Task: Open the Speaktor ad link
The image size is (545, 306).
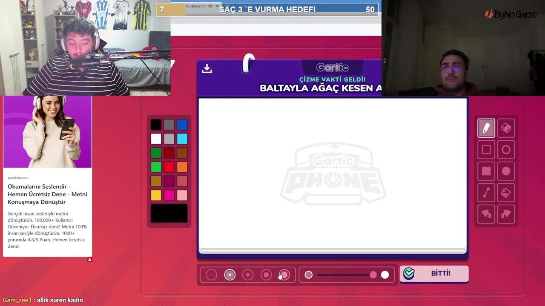Action: 47,194
